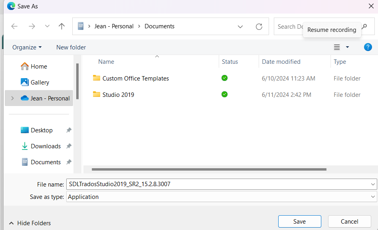Go back using the back arrow

14,26
